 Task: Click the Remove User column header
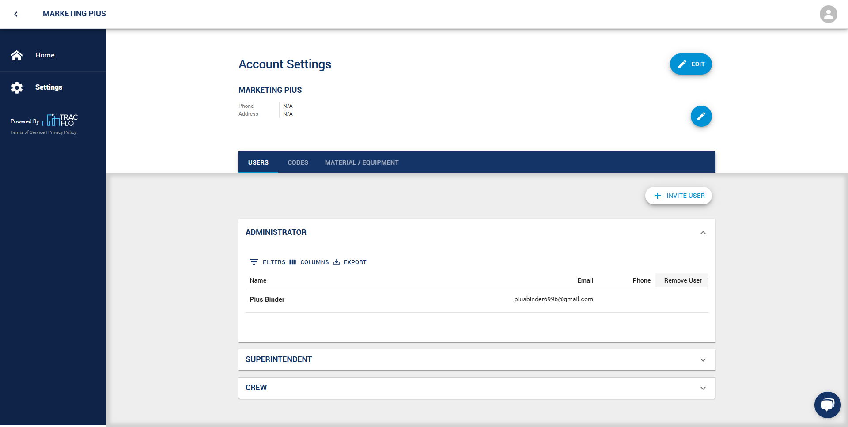pyautogui.click(x=682, y=280)
